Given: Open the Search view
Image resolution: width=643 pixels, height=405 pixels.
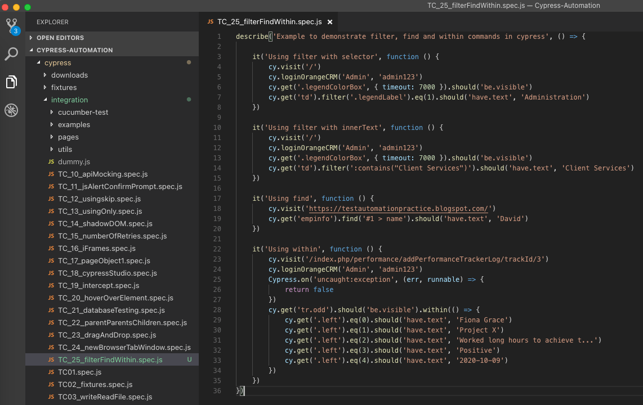Looking at the screenshot, I should pos(11,55).
